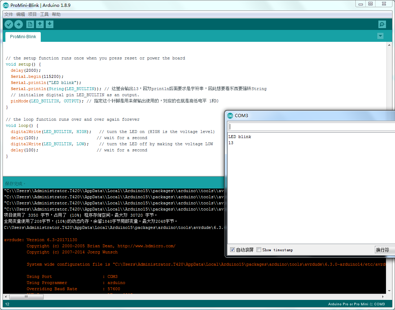
Task: Click the 'void setup() {' code line
Action: pyautogui.click(x=23, y=64)
